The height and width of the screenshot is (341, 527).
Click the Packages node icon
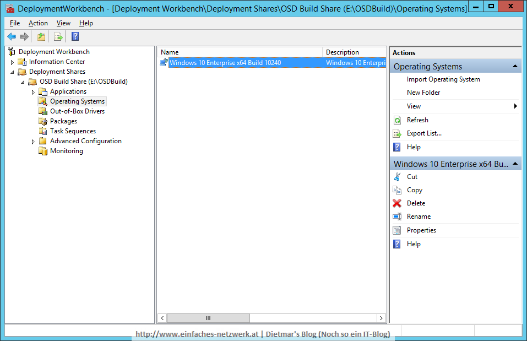click(x=43, y=121)
